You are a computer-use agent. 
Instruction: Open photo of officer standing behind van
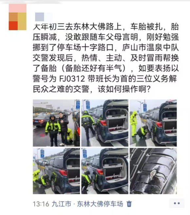pos(105,123)
